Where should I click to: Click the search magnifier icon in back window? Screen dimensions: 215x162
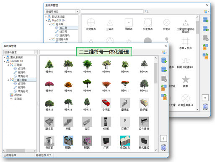point(147,11)
